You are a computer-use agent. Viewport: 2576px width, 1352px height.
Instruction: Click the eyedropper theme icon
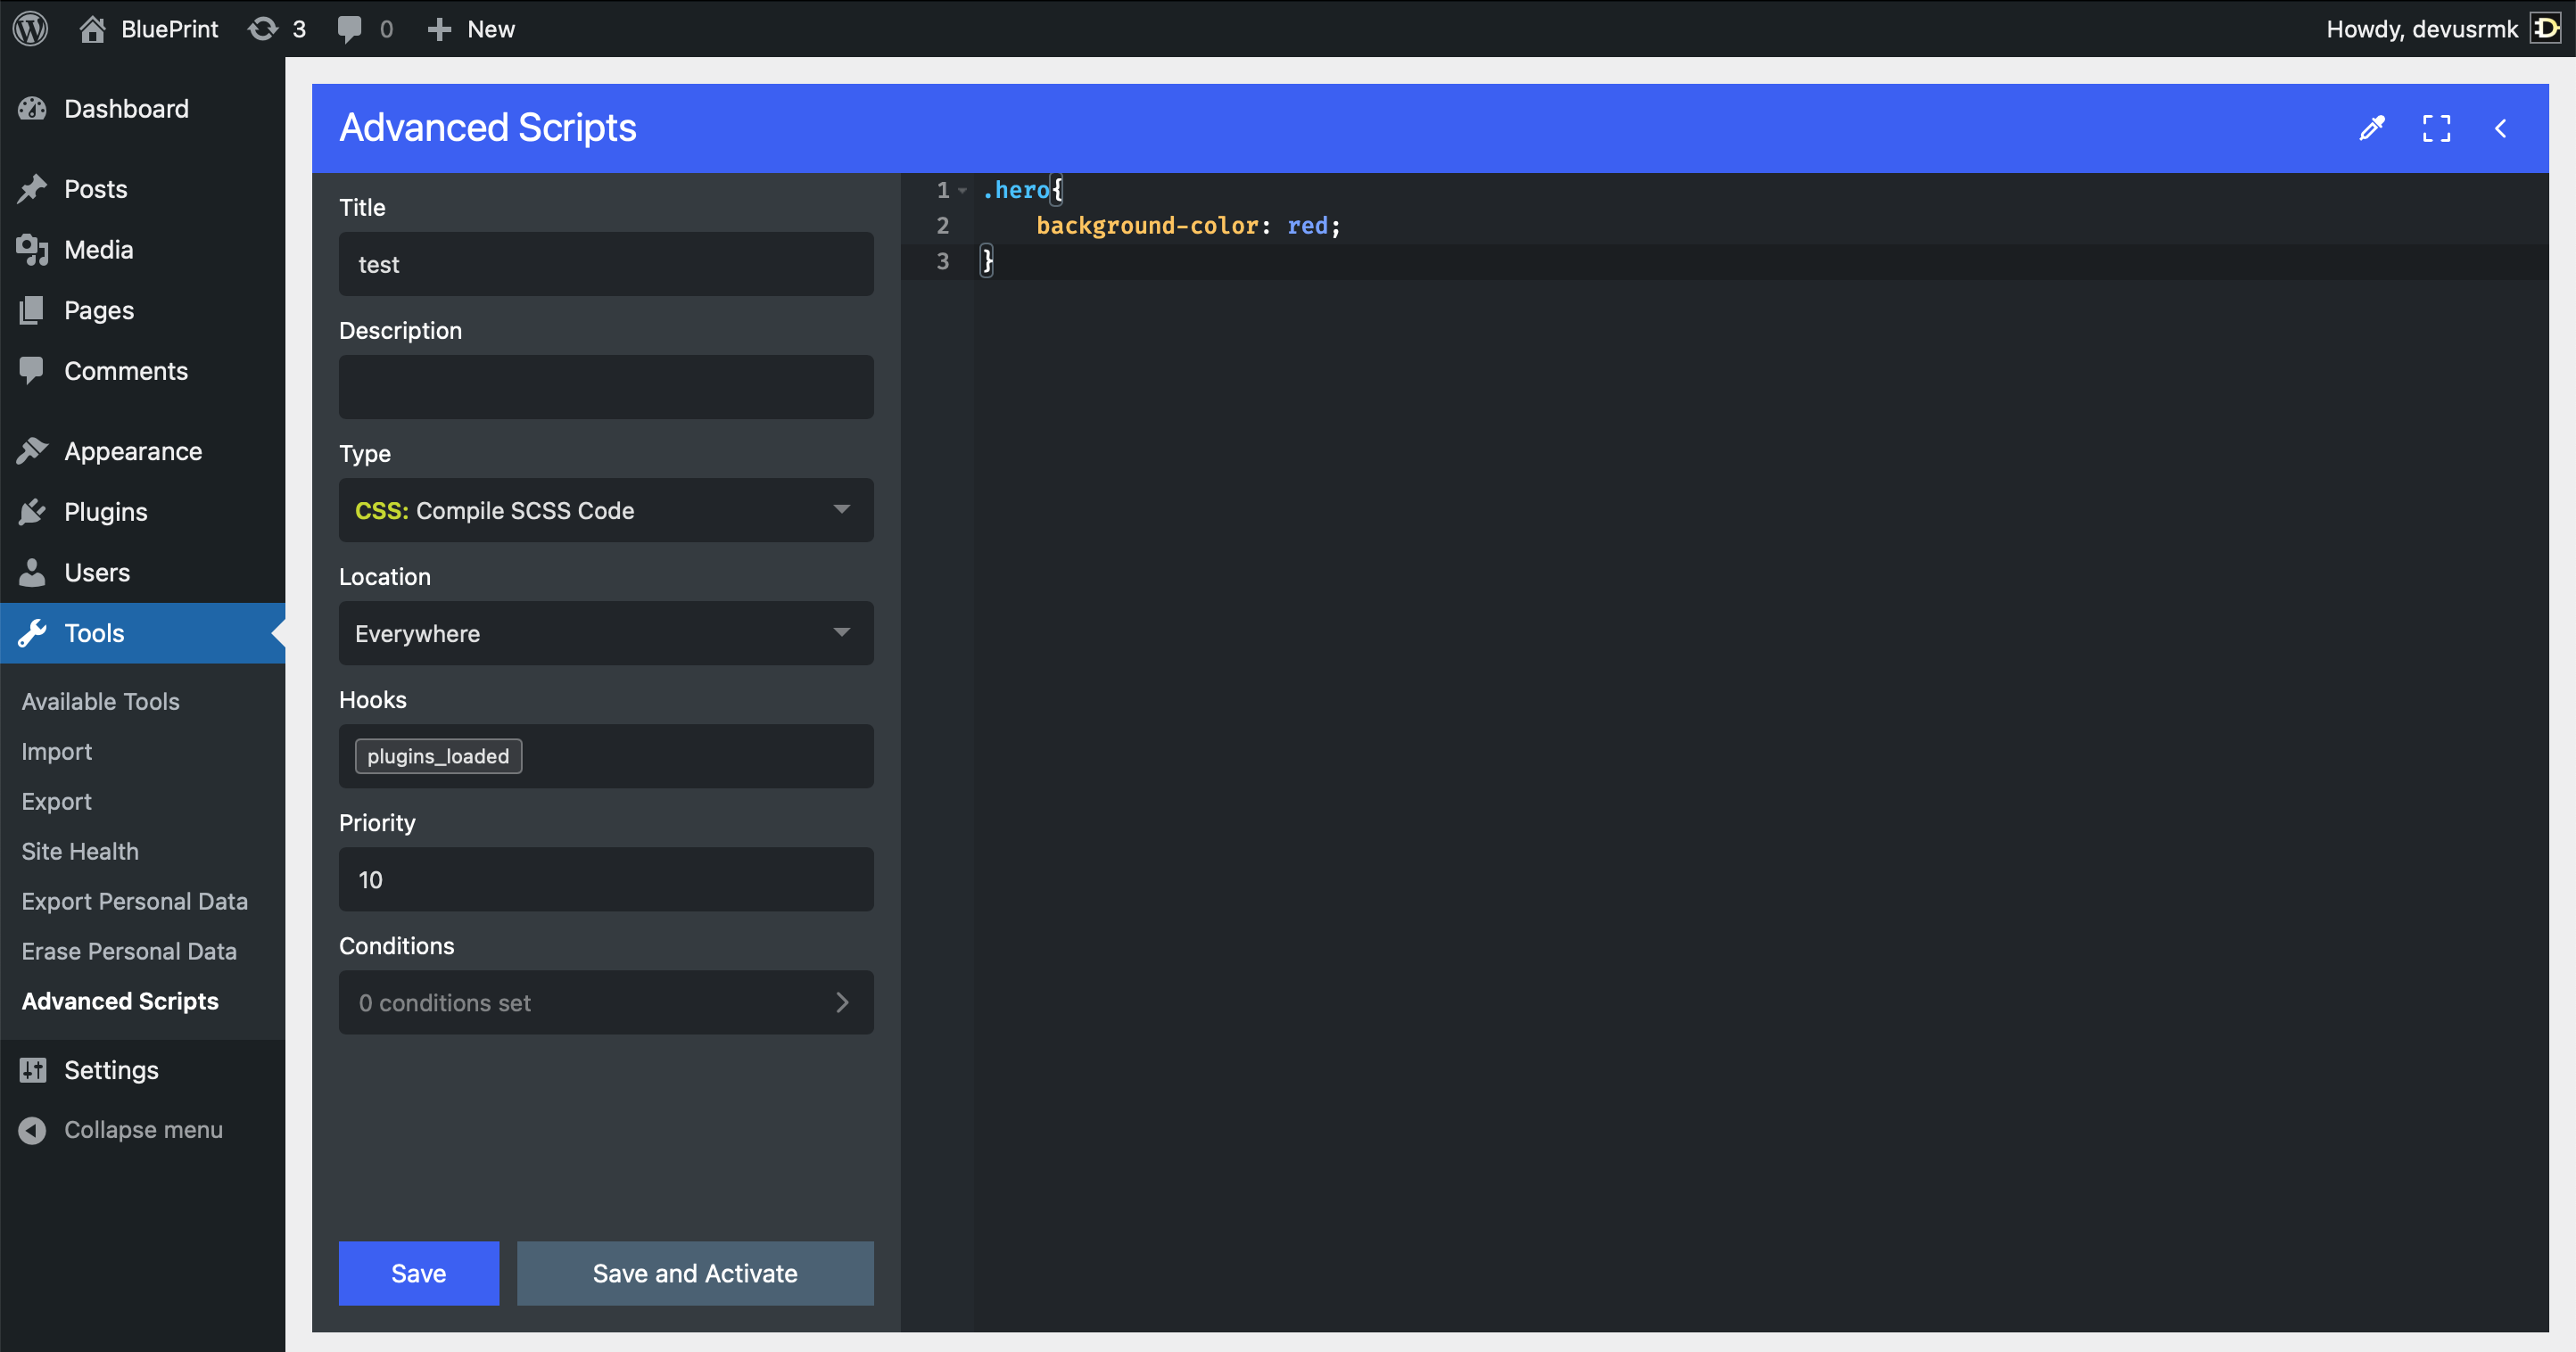(x=2372, y=128)
